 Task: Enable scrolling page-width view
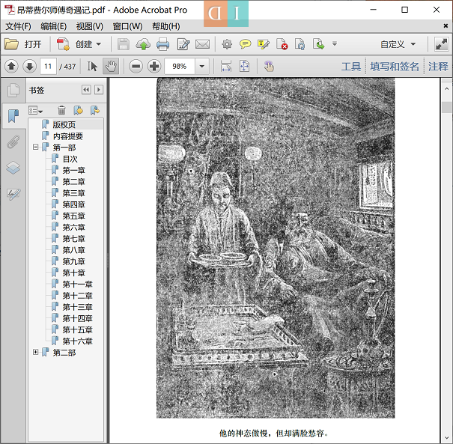pyautogui.click(x=226, y=67)
